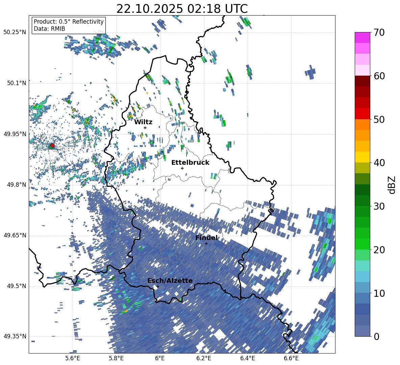The height and width of the screenshot is (365, 400).
Task: Click the orange colorbar swatch below 50
Action: (362, 125)
